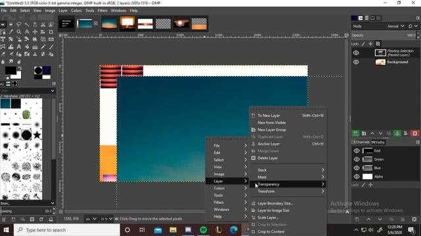Open layer Mode Normal dropdown

396,26
